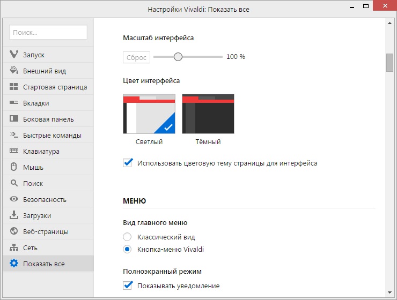This screenshot has height=300, width=397.
Task: Click the Сброс scale reset button
Action: (x=136, y=57)
